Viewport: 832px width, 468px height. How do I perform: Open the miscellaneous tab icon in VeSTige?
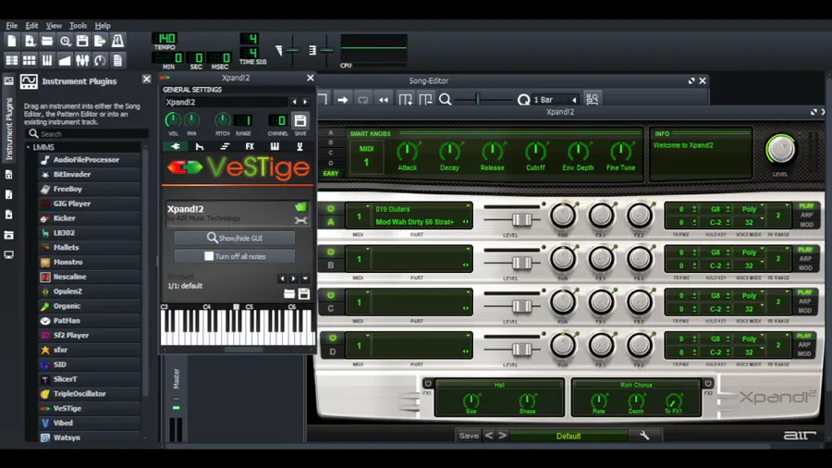click(x=300, y=146)
